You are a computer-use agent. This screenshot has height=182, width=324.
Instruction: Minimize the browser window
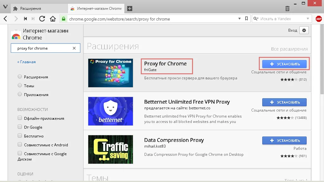coord(296,3)
